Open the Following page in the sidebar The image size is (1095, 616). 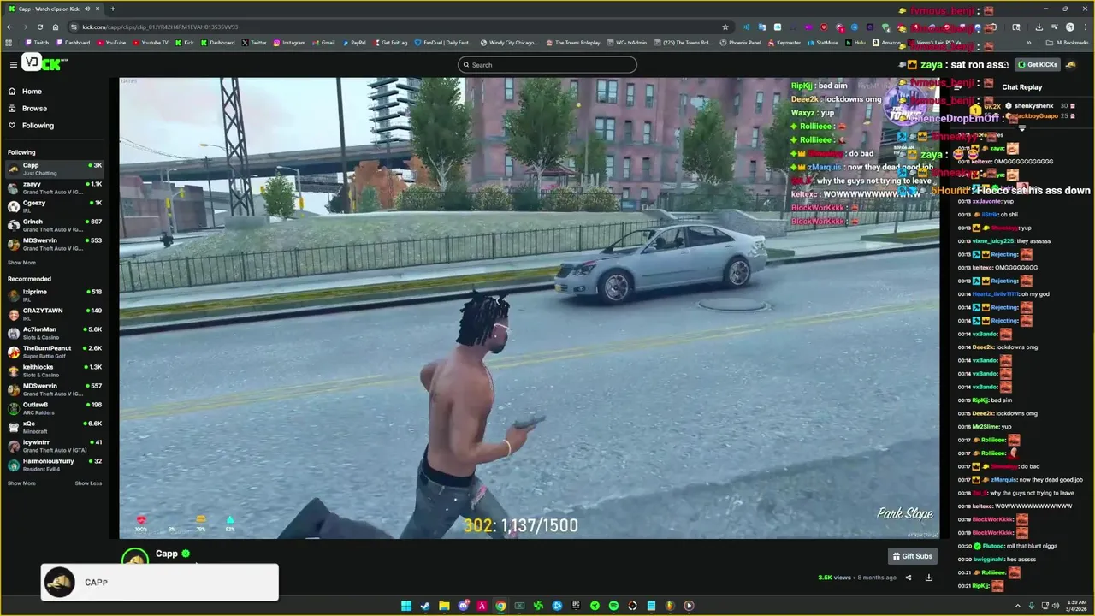point(38,126)
